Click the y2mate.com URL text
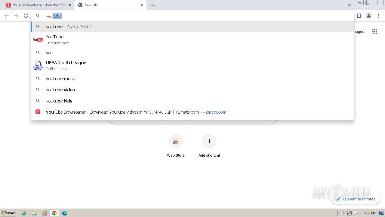This screenshot has width=385, height=217. pos(214,112)
